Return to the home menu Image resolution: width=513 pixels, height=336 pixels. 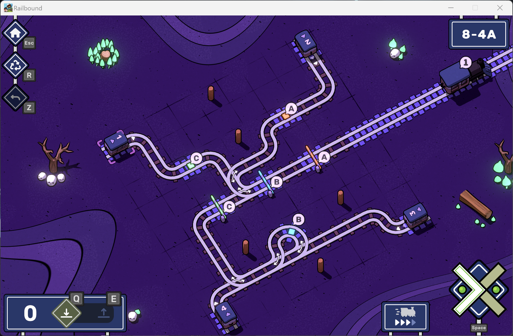coord(15,33)
